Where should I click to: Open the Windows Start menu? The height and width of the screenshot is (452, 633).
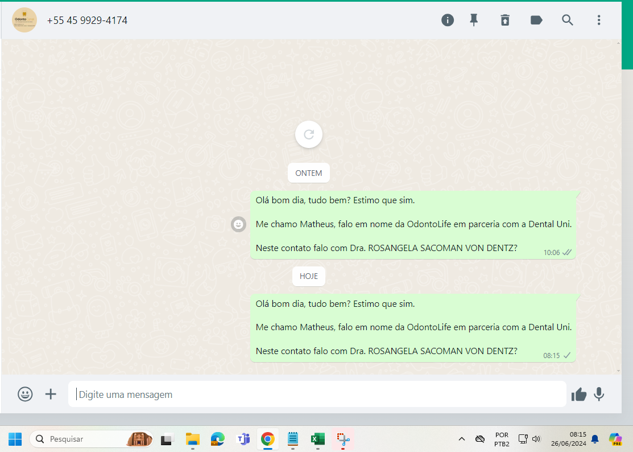tap(15, 439)
